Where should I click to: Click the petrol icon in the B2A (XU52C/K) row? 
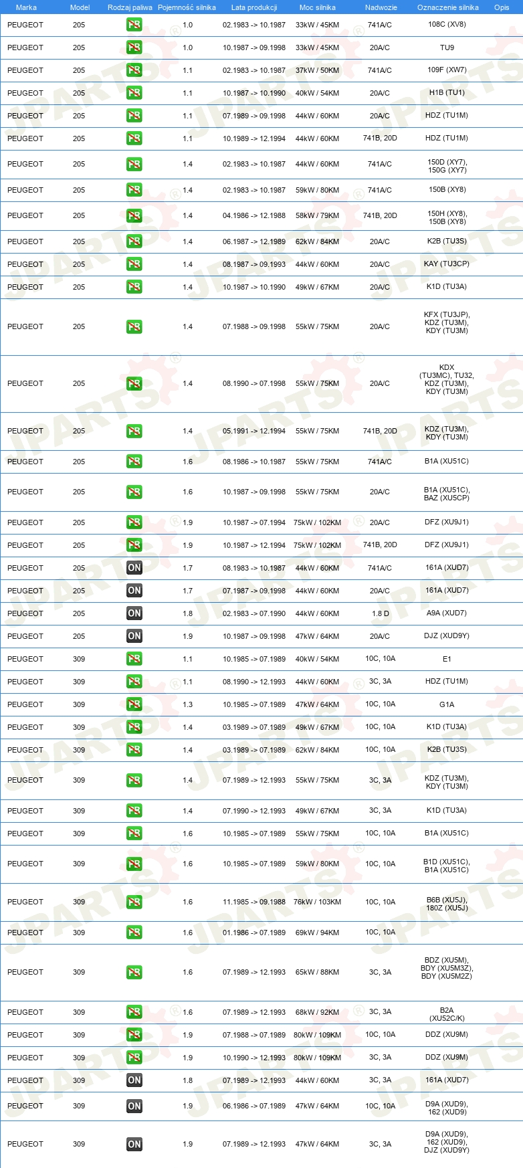point(134,1012)
